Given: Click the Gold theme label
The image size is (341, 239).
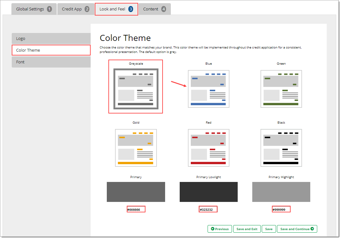Looking at the screenshot, I should click(136, 122).
